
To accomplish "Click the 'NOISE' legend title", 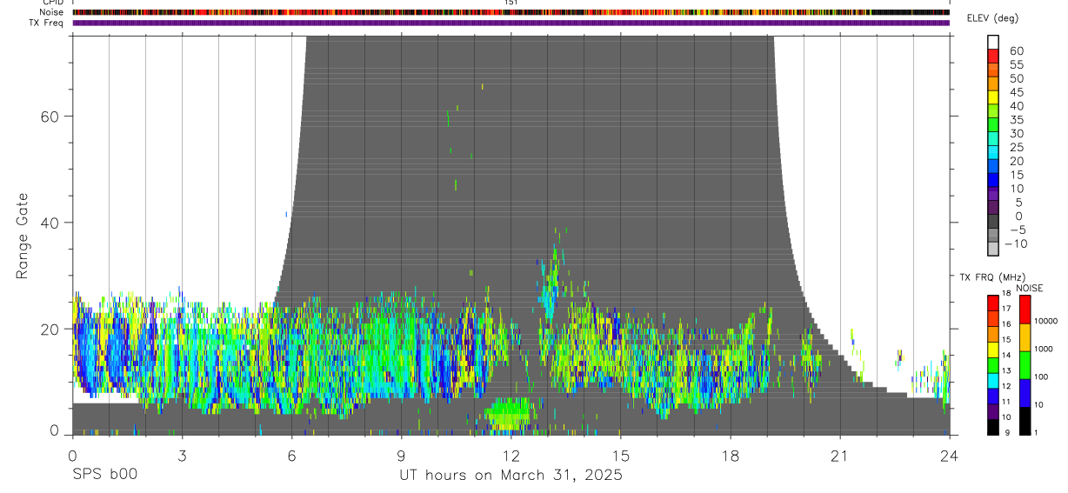I will (x=1029, y=288).
